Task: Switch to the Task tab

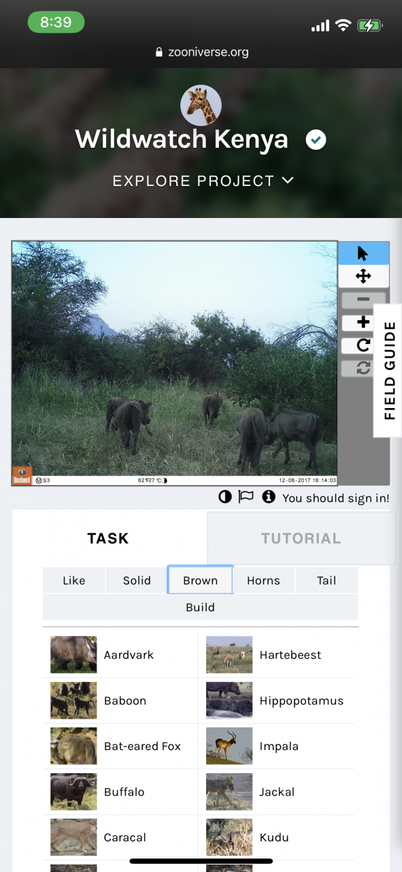Action: (108, 538)
